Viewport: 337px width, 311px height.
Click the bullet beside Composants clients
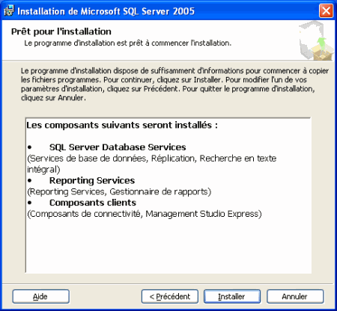30,203
